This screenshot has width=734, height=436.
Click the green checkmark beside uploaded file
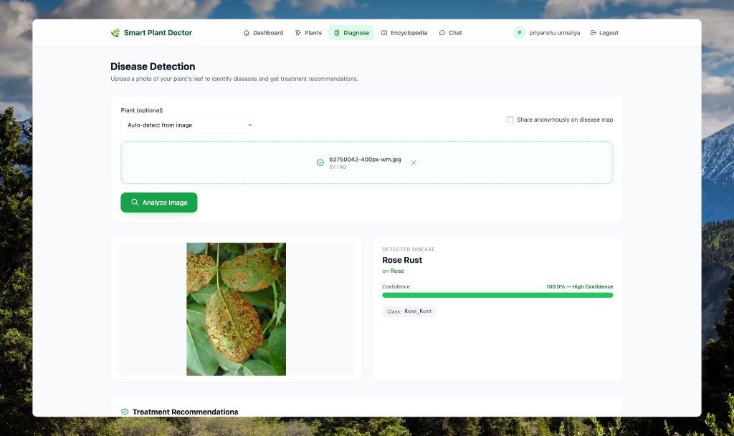(x=320, y=163)
